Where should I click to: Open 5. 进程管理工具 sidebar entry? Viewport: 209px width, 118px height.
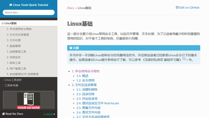(x=16, y=52)
